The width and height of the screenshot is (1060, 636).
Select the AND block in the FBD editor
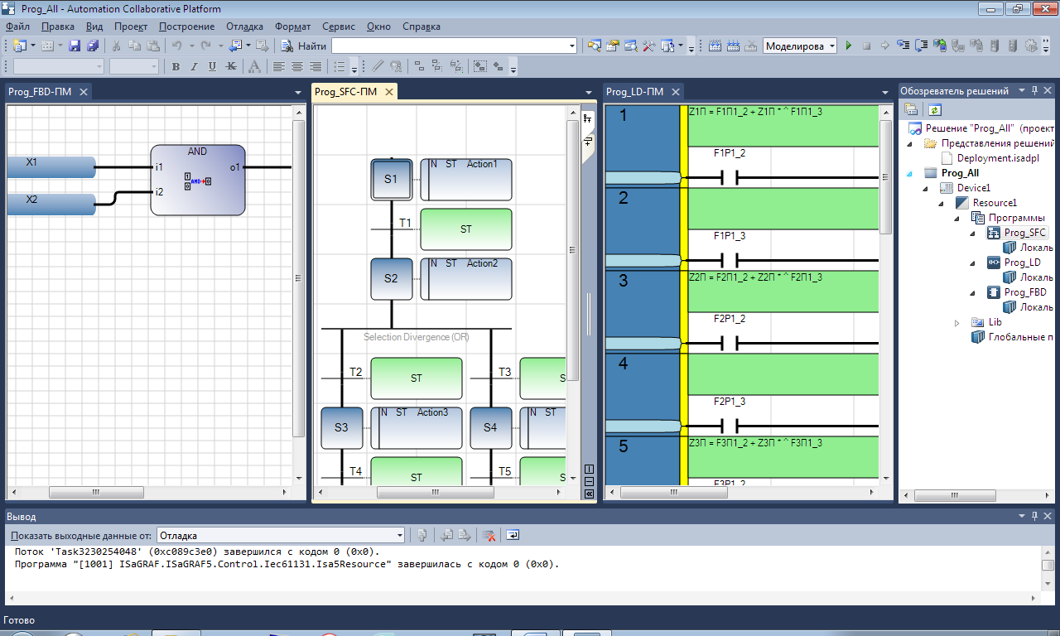tap(197, 180)
